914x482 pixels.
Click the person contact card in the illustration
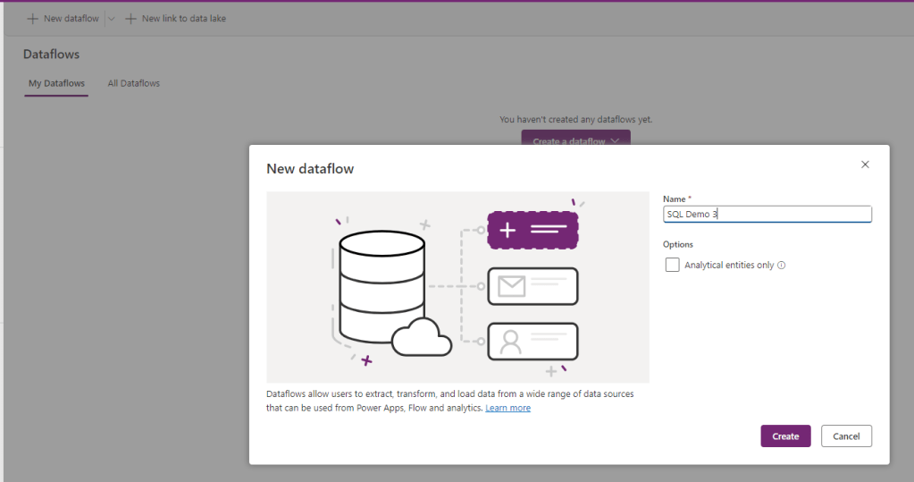click(x=532, y=341)
